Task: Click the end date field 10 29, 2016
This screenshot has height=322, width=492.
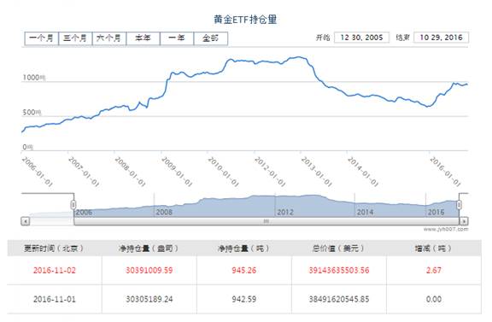Action: pos(441,38)
